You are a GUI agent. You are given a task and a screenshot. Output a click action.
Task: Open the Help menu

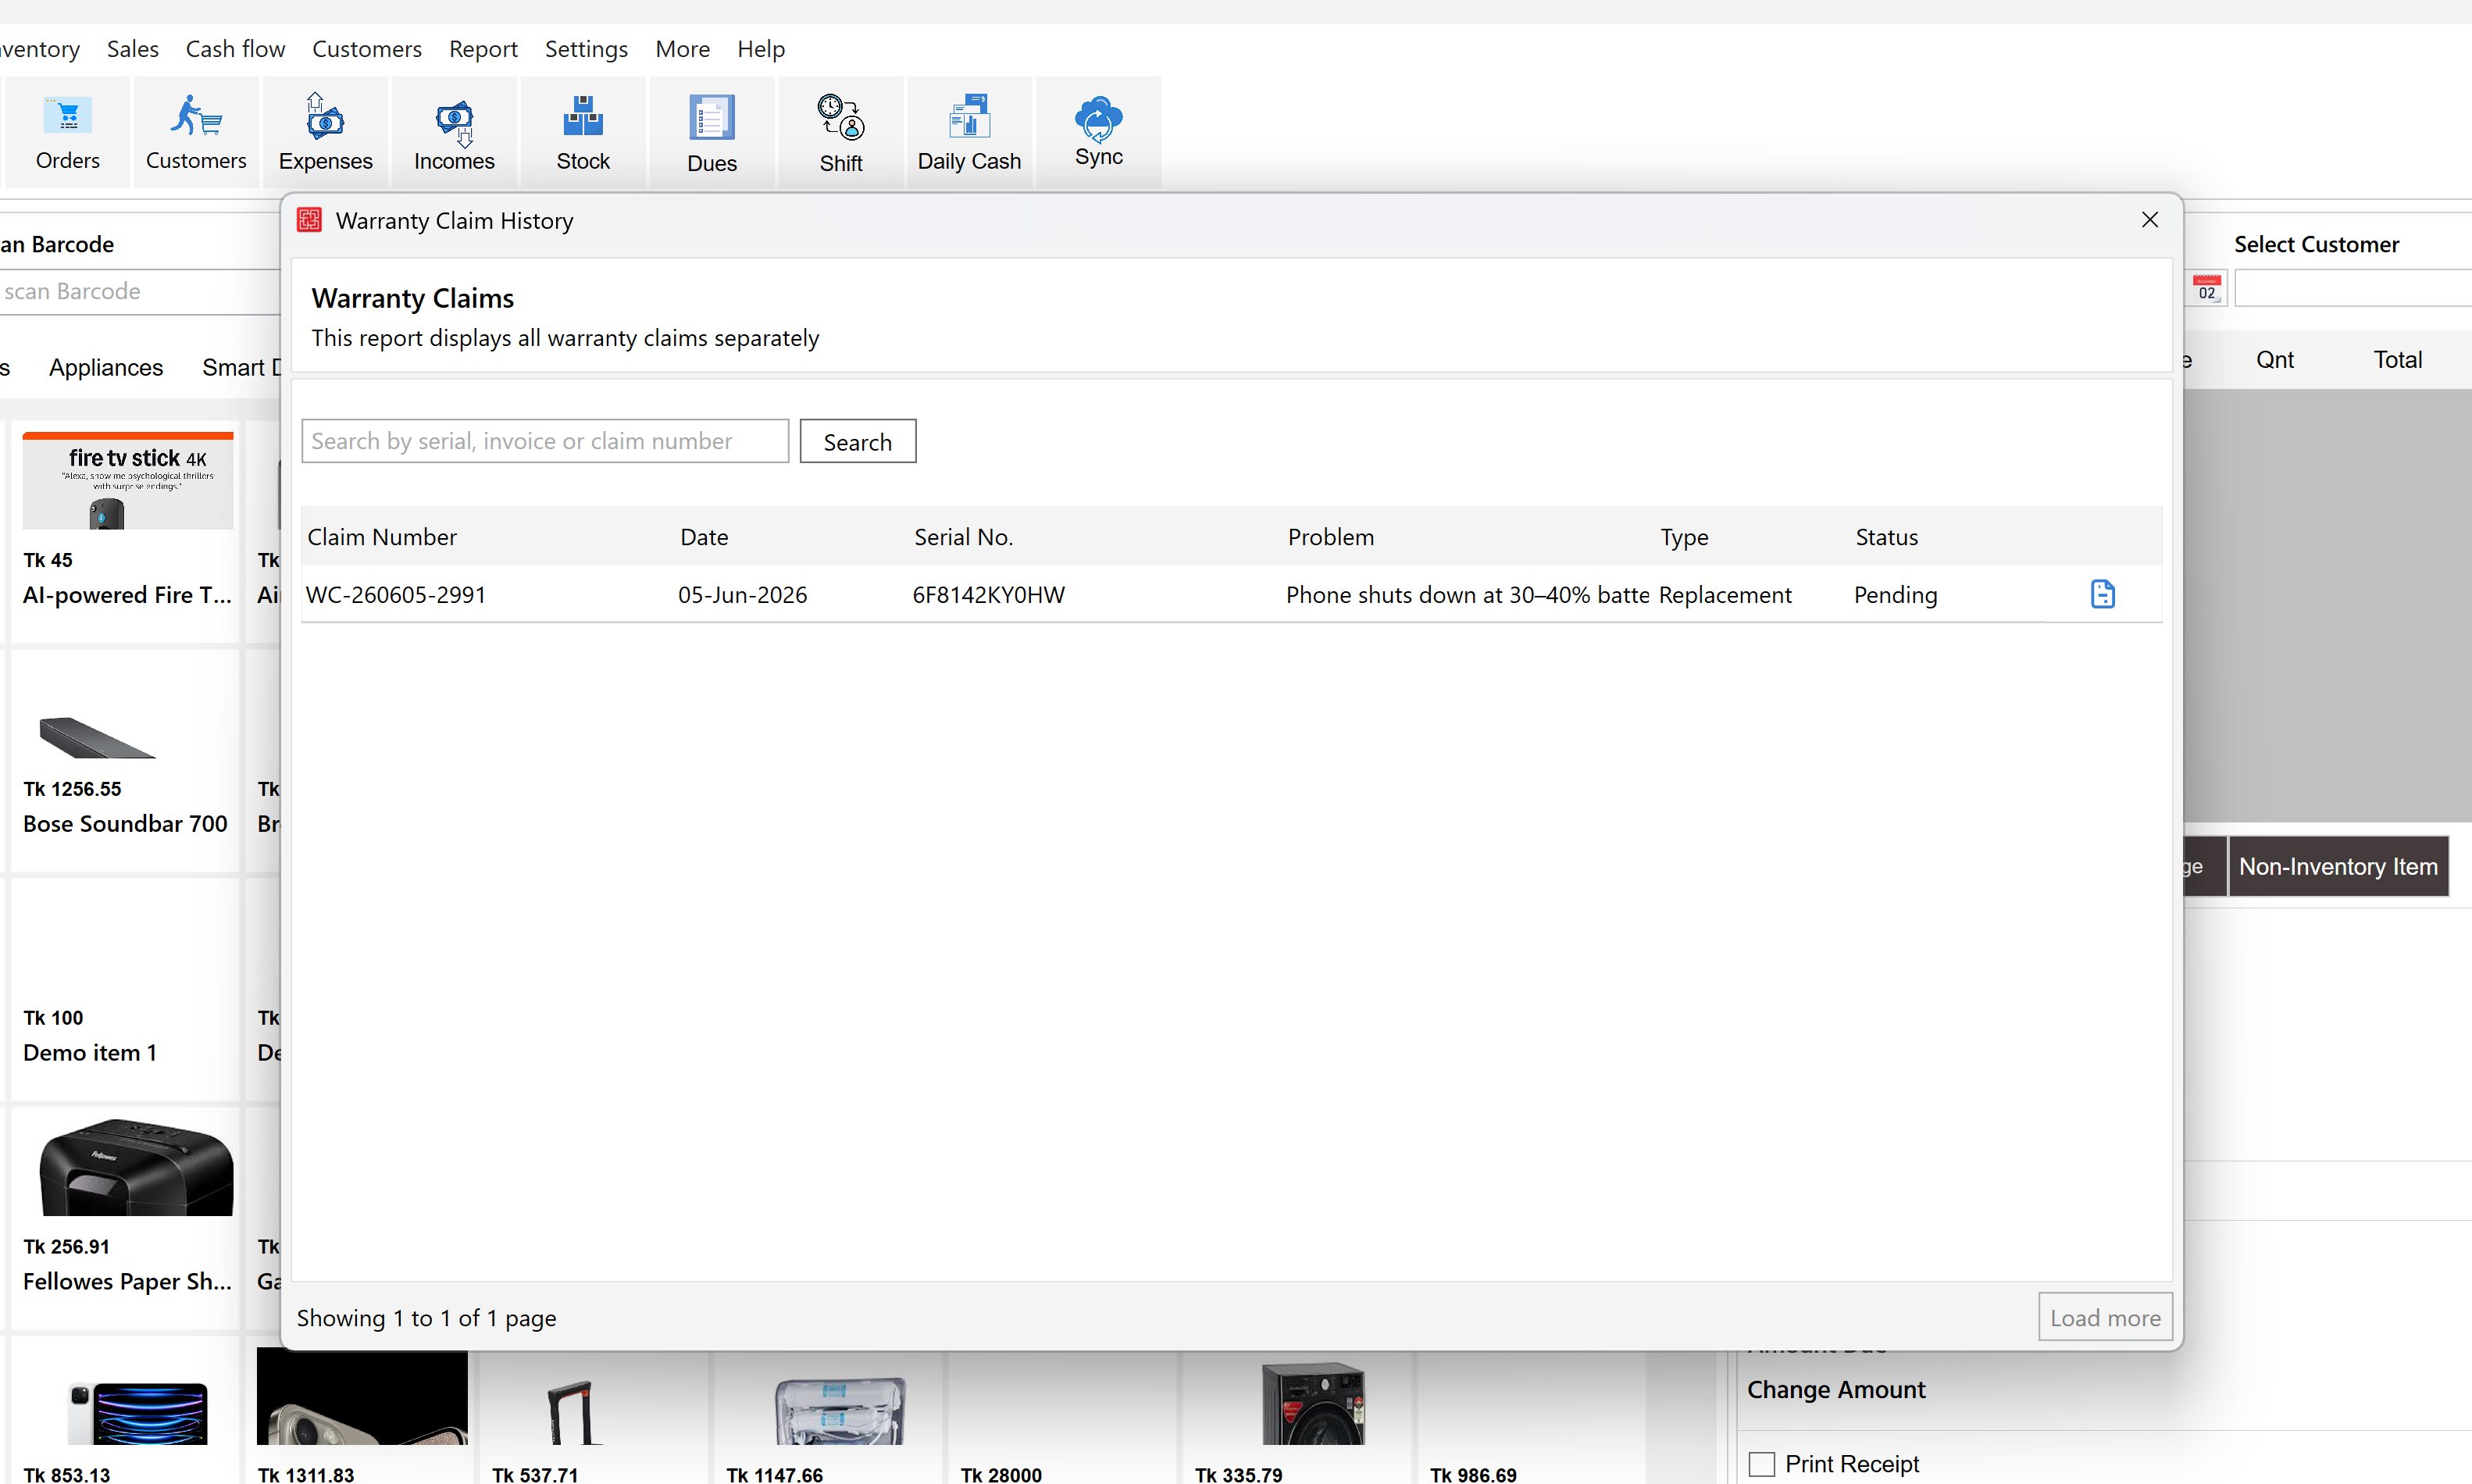click(761, 49)
